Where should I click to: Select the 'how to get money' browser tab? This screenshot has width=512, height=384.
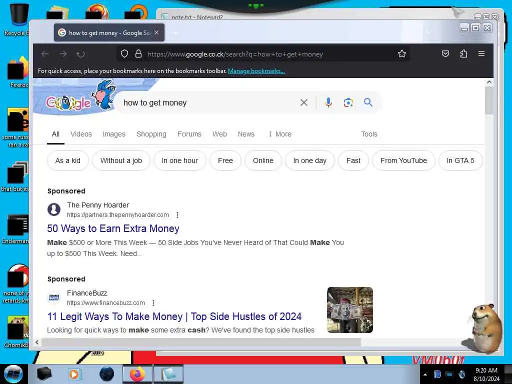[x=109, y=32]
